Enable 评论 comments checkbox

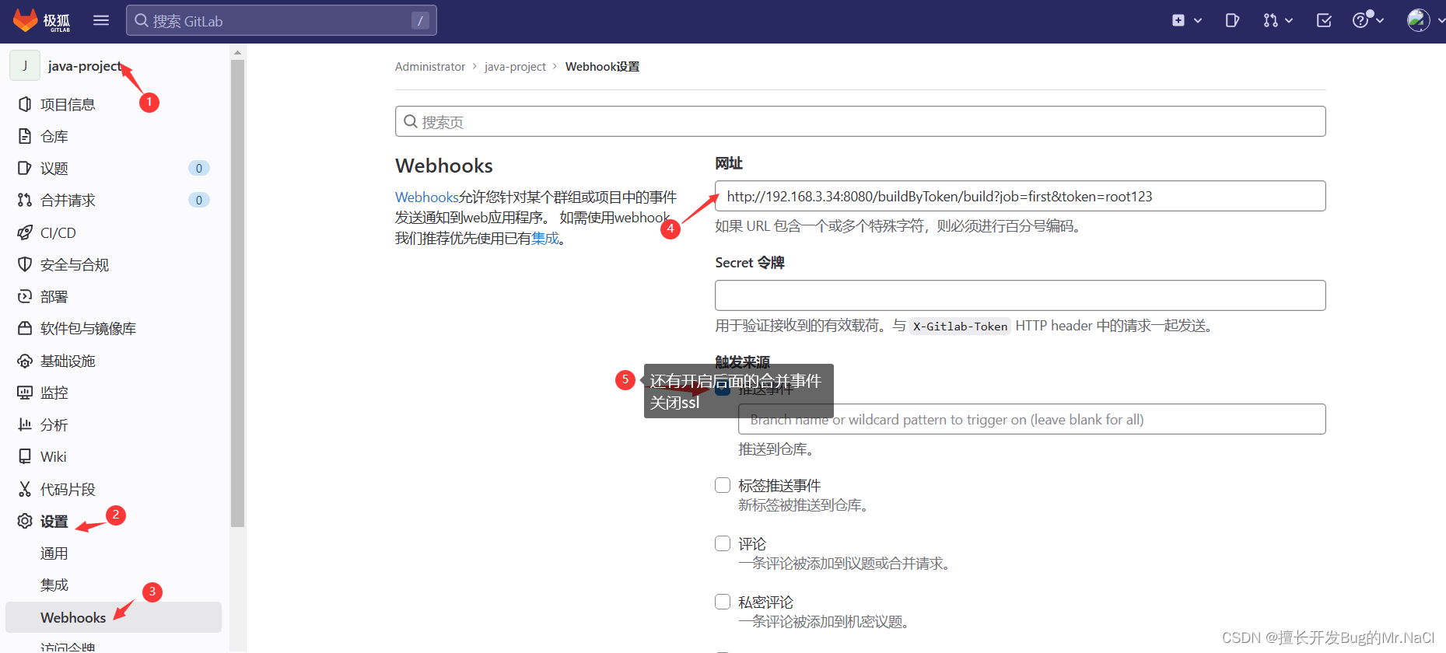(723, 543)
